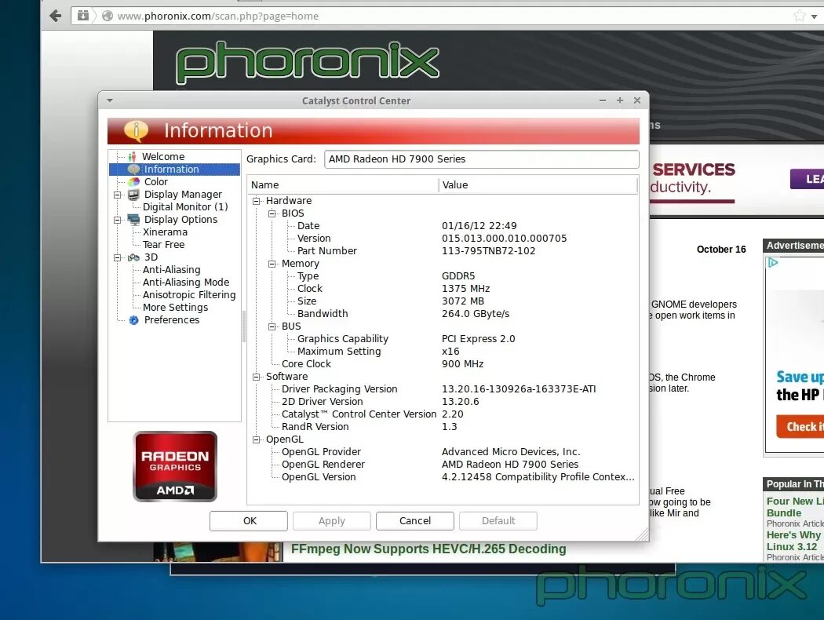Click the Display Options icon

(134, 220)
